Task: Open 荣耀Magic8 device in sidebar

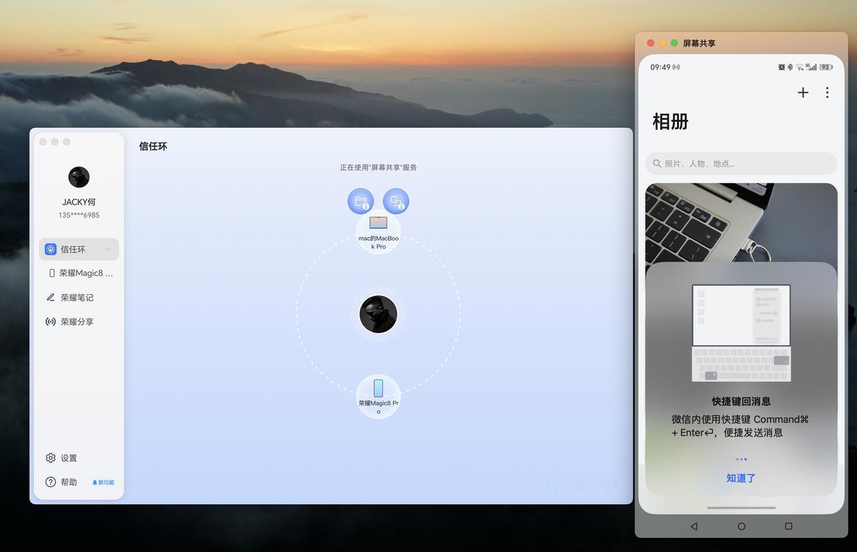Action: (x=79, y=273)
